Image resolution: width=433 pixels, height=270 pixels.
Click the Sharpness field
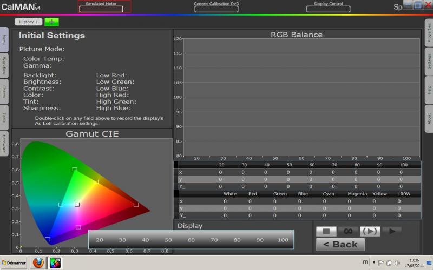click(x=42, y=108)
